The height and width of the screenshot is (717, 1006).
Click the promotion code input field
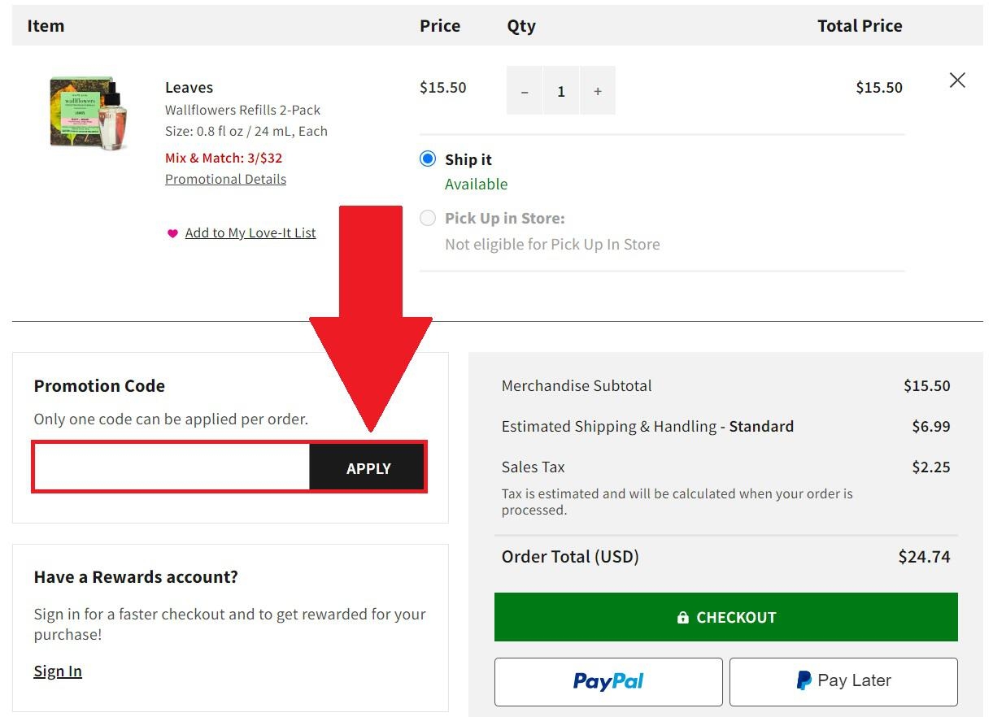pos(172,467)
